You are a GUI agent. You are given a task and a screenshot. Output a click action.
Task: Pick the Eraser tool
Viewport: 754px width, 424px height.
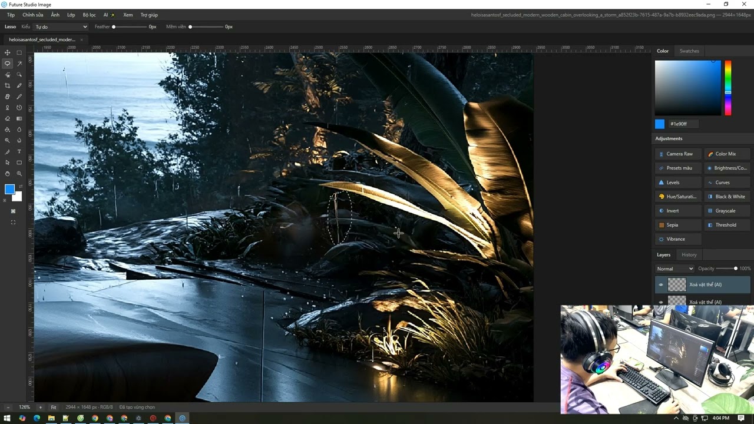pyautogui.click(x=7, y=118)
